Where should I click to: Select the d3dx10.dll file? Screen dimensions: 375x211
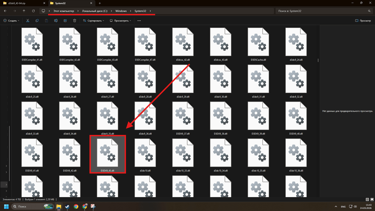coord(145,155)
